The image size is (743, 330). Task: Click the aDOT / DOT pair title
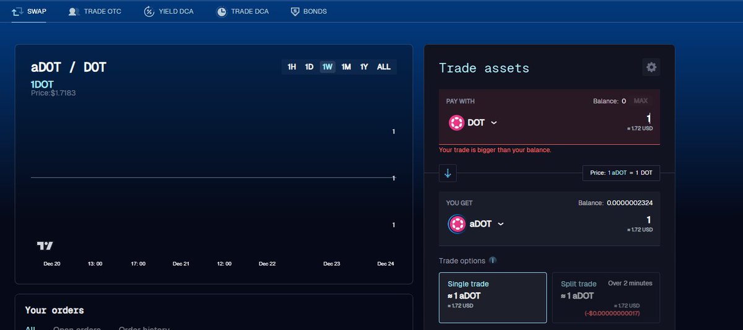(69, 67)
